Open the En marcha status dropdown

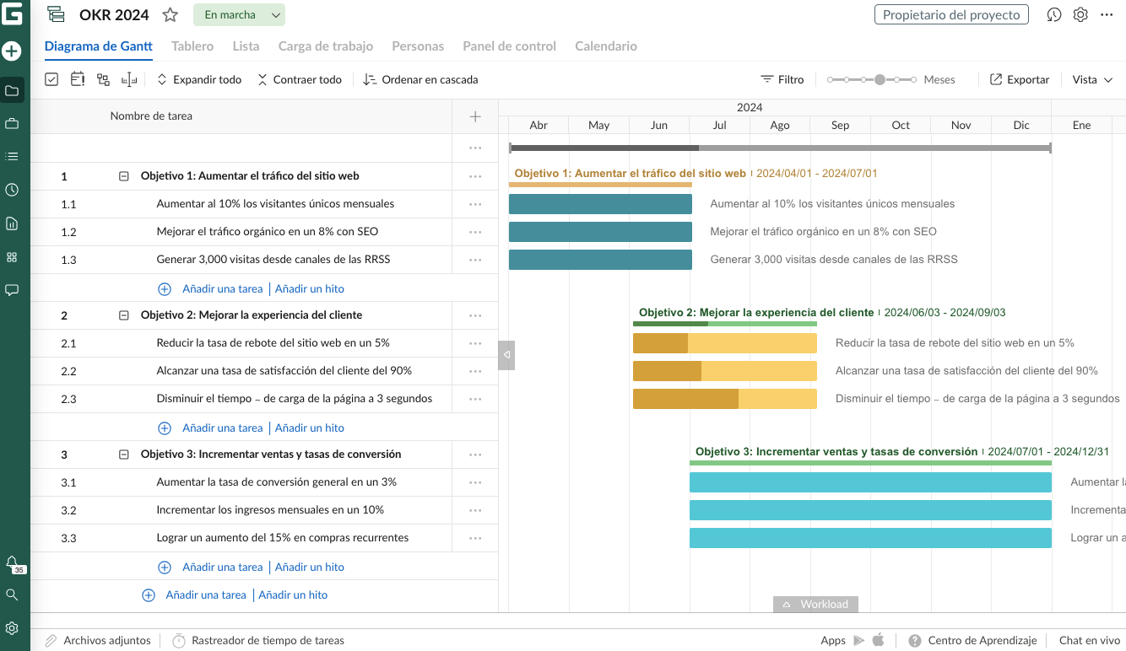coord(239,14)
